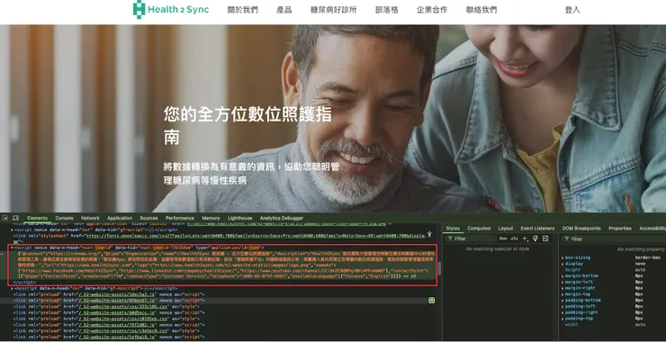666x342 pixels.
Task: Select the Layout sidebar tab
Action: tap(506, 228)
